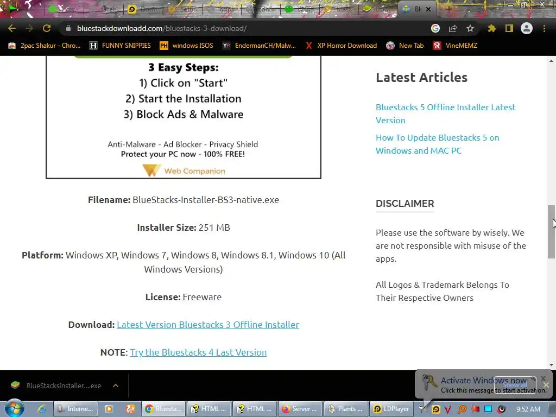
Task: Switch to the toast browser tab
Action: click(339, 9)
